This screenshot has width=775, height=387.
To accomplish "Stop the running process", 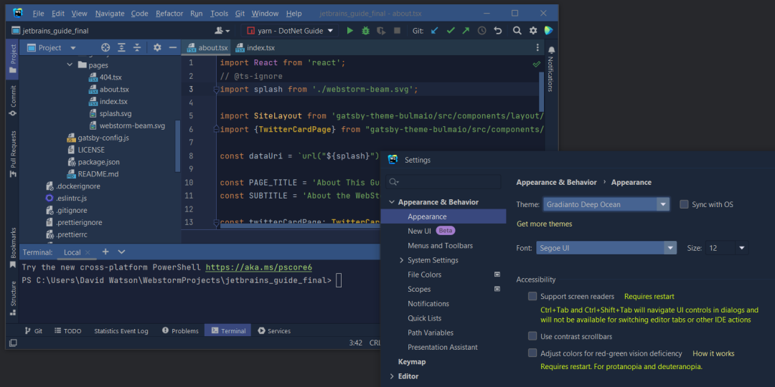I will tap(397, 31).
